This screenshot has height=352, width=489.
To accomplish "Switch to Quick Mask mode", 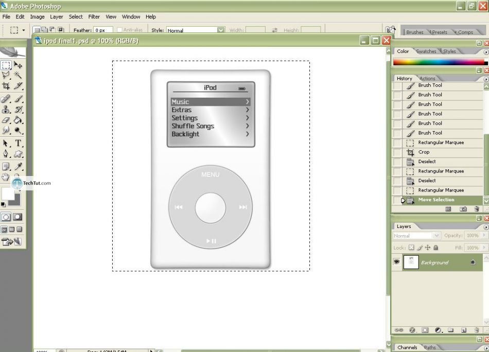I will point(18,217).
